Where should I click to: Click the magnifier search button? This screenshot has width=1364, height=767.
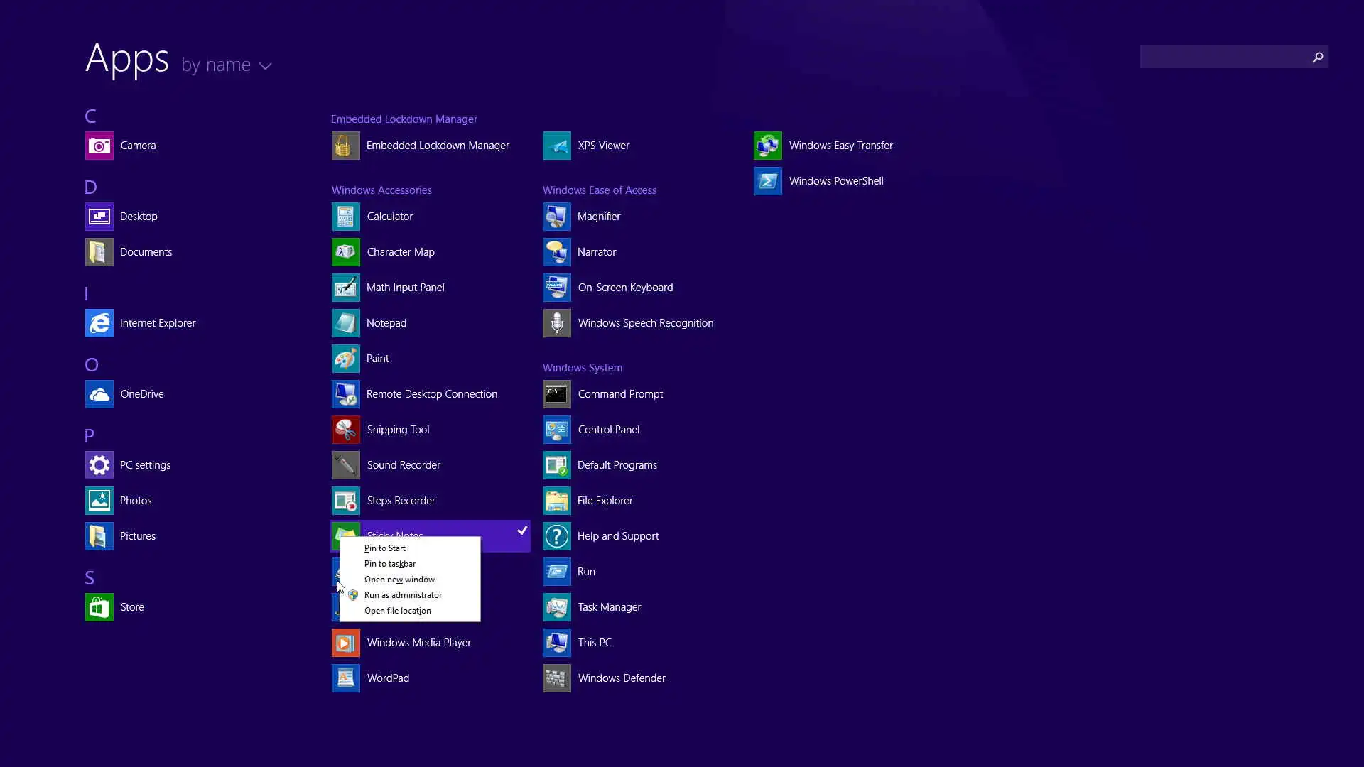[1318, 58]
